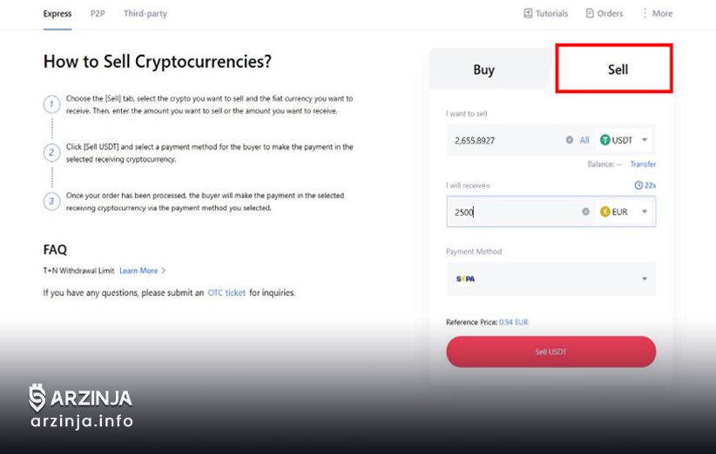
Task: Select the Sell tab
Action: (x=618, y=70)
